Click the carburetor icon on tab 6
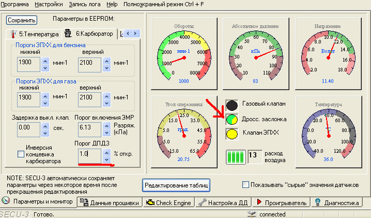Screen dimensions: 371x218 point(67,34)
